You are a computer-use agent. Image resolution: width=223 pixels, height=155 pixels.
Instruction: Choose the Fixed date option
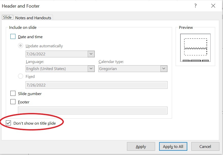coord(21,76)
